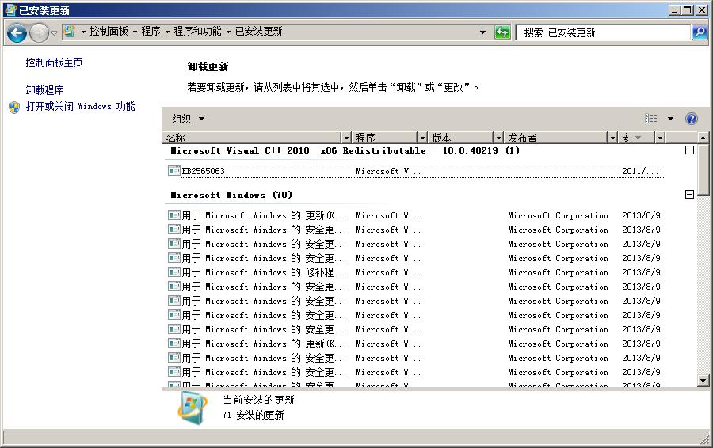Go to the 卸载程序 link
Screen dimensions: 713x448
44,90
